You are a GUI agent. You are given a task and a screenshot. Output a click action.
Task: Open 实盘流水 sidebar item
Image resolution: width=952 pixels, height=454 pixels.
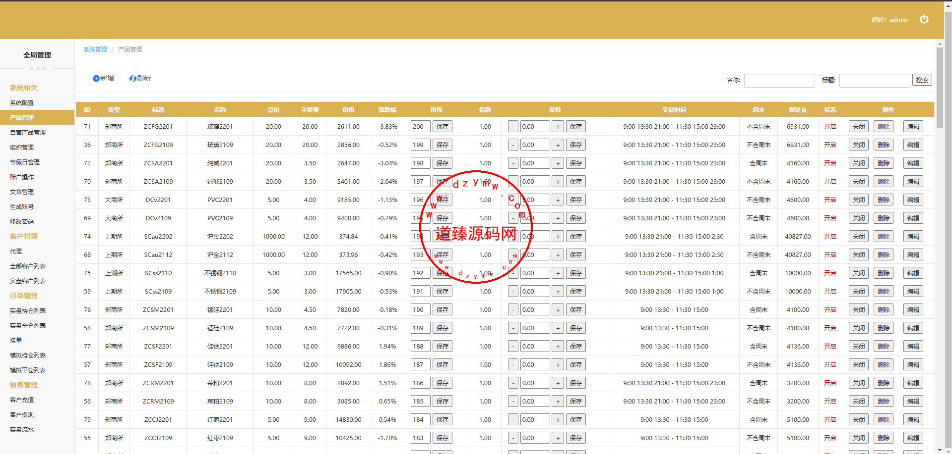point(22,430)
